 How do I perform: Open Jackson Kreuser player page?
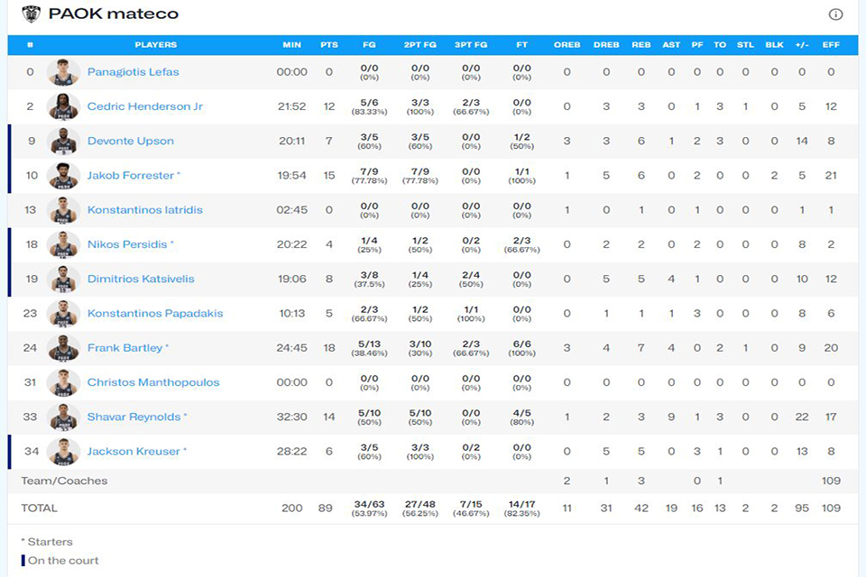[134, 452]
